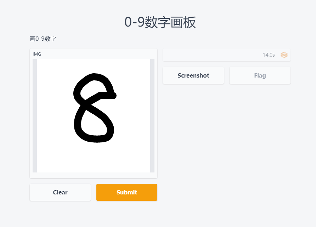Click the left gray strip beside canvas

click(x=35, y=116)
